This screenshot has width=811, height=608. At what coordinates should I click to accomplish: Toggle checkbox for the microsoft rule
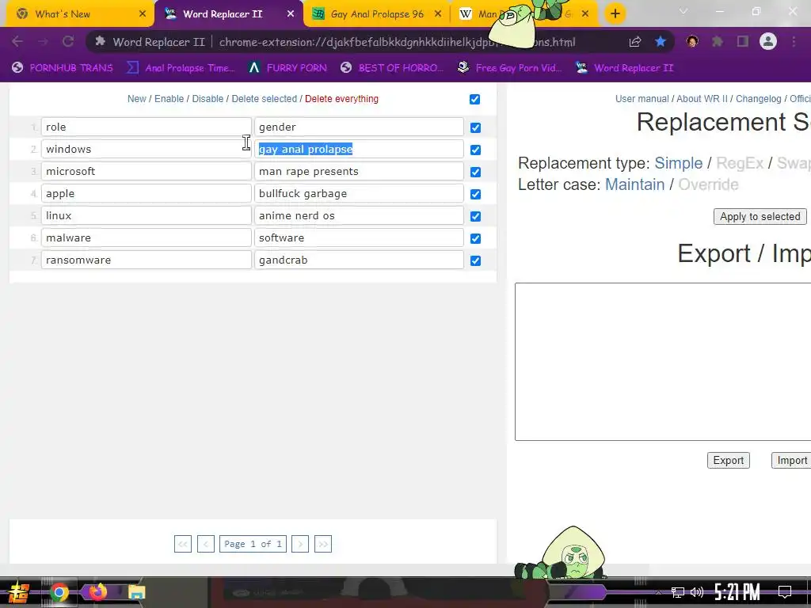[x=475, y=172]
